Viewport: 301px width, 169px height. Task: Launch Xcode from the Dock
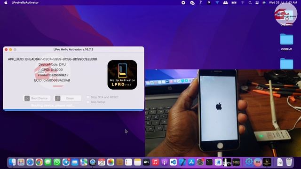[182, 162]
